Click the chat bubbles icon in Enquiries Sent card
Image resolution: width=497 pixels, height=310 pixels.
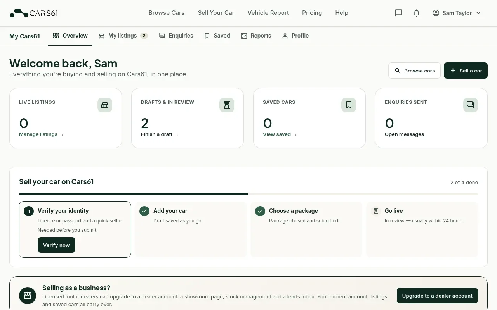point(471,105)
